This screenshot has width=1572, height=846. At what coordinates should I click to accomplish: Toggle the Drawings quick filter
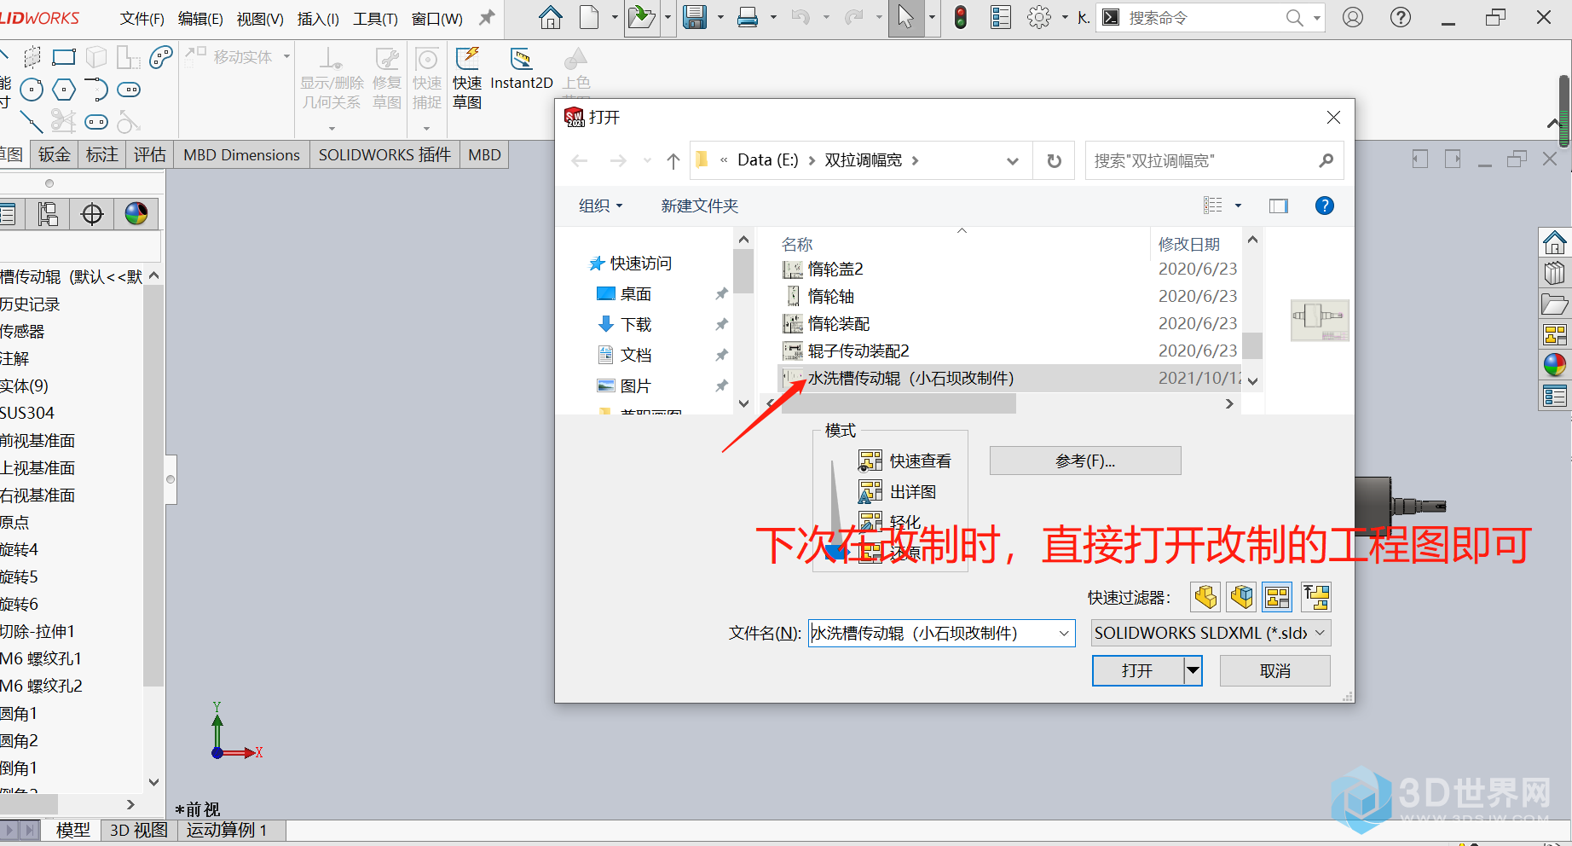click(1278, 597)
